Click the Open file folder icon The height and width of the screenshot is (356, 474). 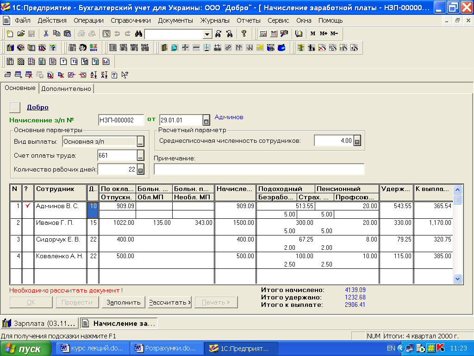pyautogui.click(x=21, y=34)
